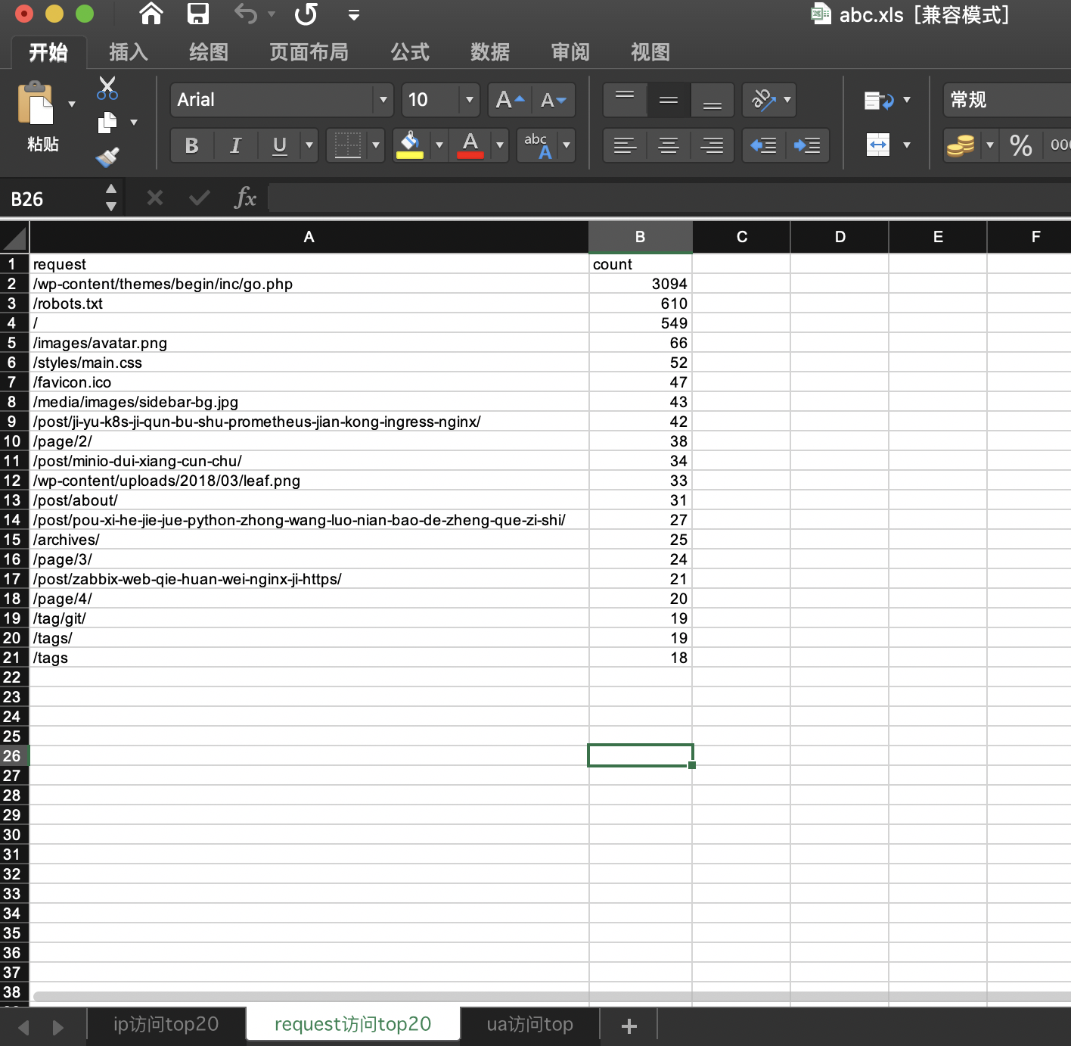Image resolution: width=1071 pixels, height=1046 pixels.
Task: Open the Arial font name dropdown
Action: click(x=383, y=100)
